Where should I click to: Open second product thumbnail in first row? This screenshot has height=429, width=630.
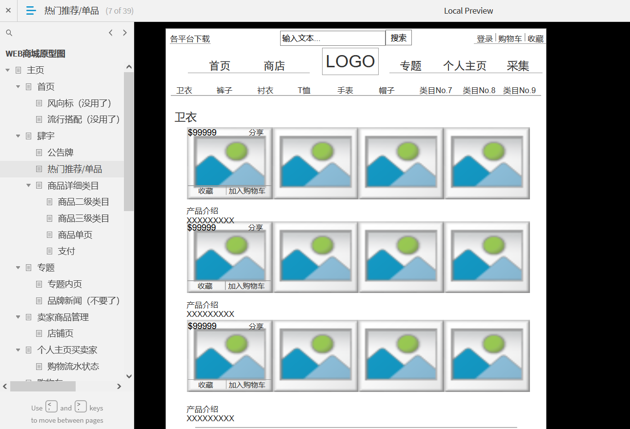(316, 163)
